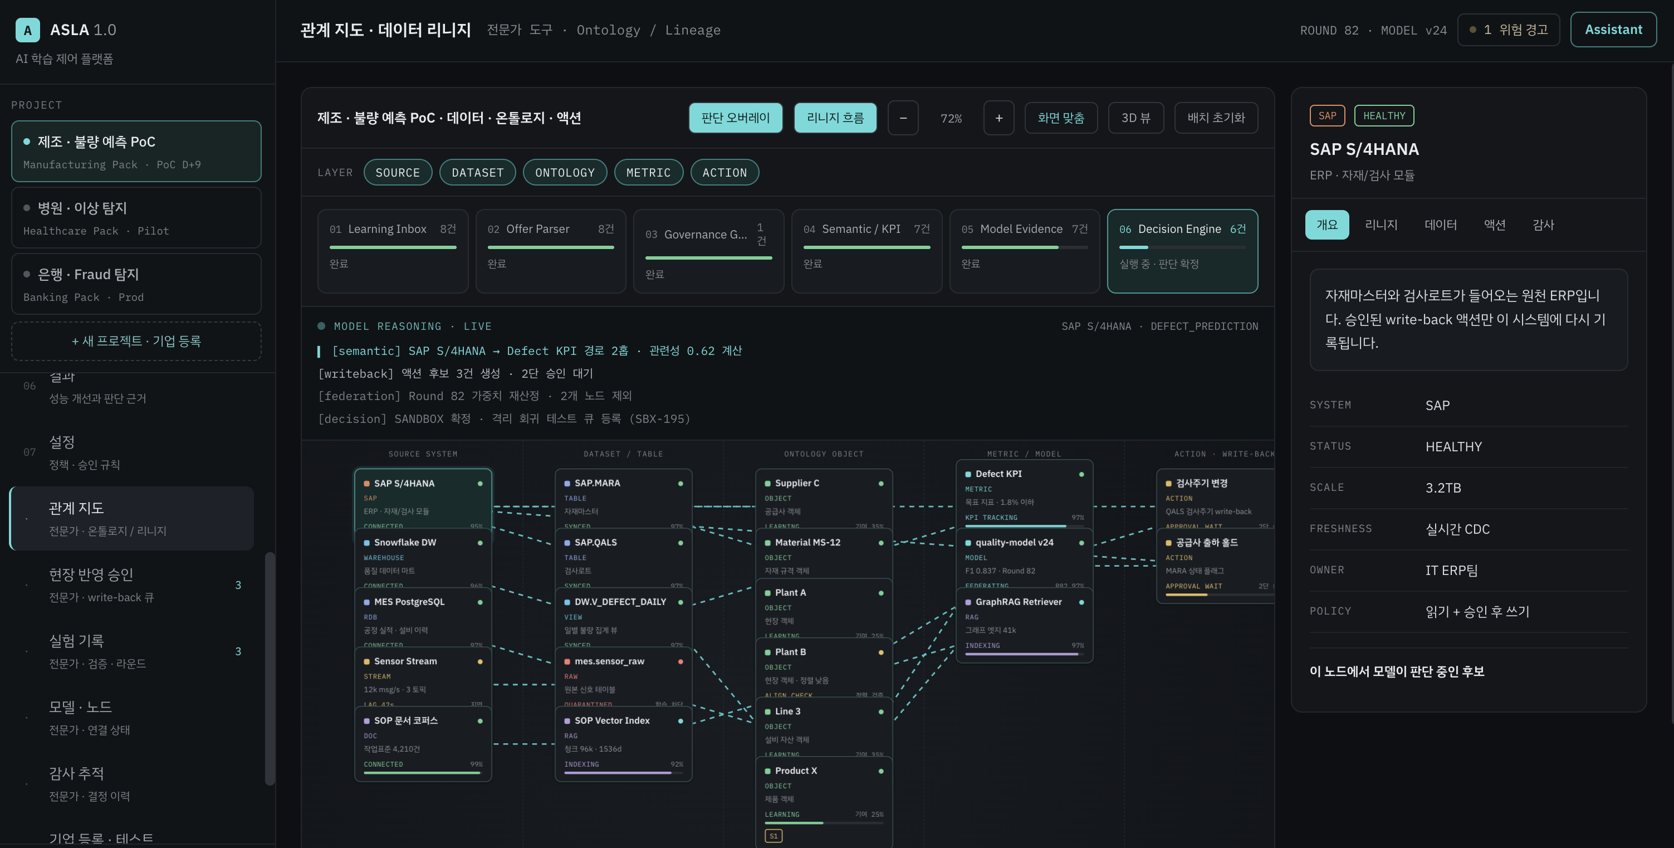Toggle the 리니지 흐름 flow view
The height and width of the screenshot is (848, 1674).
pos(835,118)
